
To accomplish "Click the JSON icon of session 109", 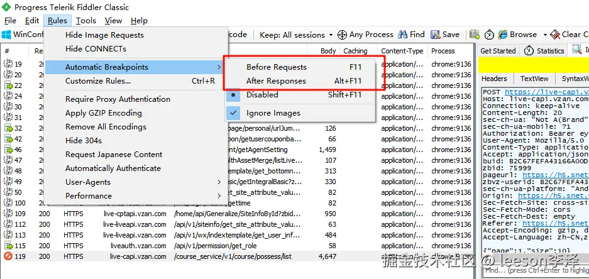I will coord(8,214).
